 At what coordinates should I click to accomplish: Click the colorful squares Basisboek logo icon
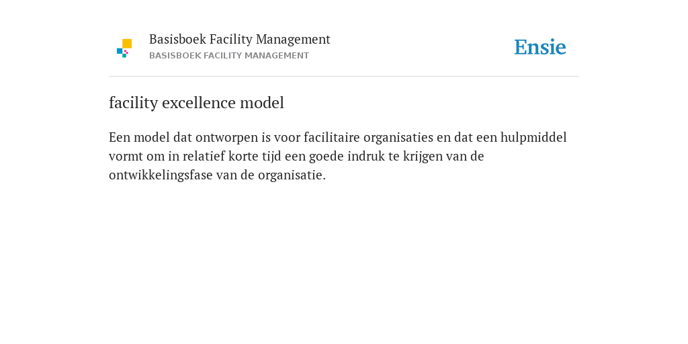[x=124, y=48]
